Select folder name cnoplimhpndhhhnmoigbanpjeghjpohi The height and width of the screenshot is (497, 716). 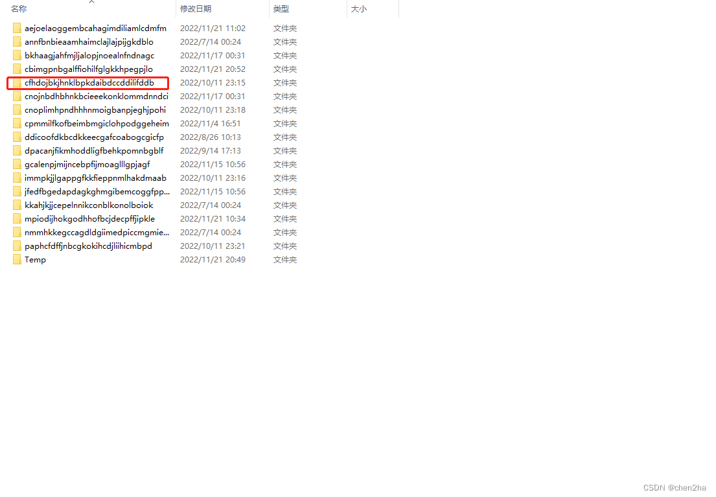[95, 110]
